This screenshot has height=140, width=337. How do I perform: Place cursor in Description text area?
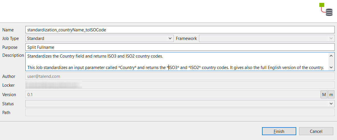click(177, 62)
